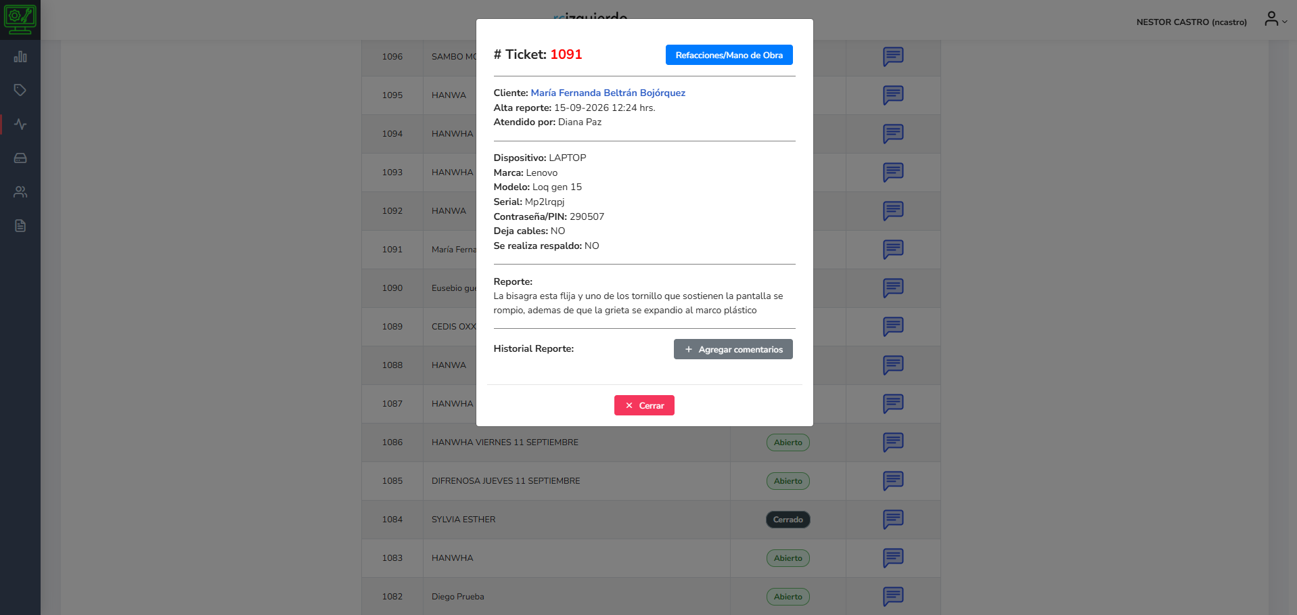The image size is (1297, 615).
Task: Open the hard drive inventory sidebar icon
Action: click(20, 158)
